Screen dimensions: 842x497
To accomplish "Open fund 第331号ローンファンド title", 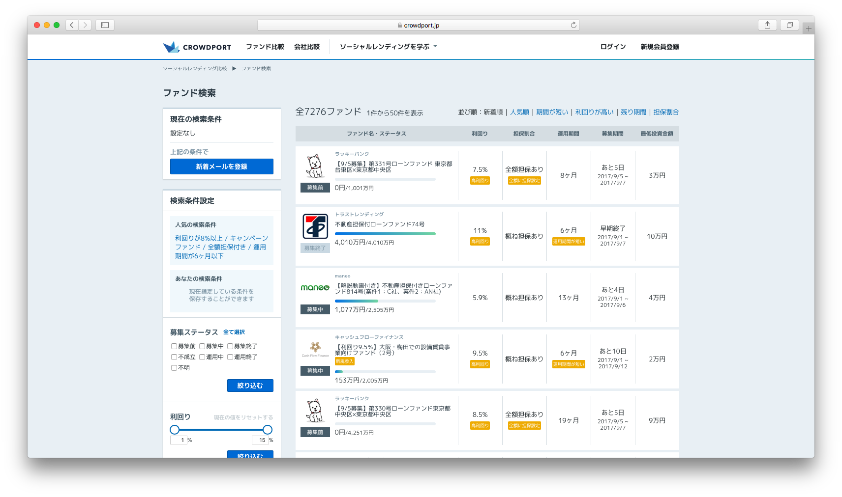I will tap(393, 167).
